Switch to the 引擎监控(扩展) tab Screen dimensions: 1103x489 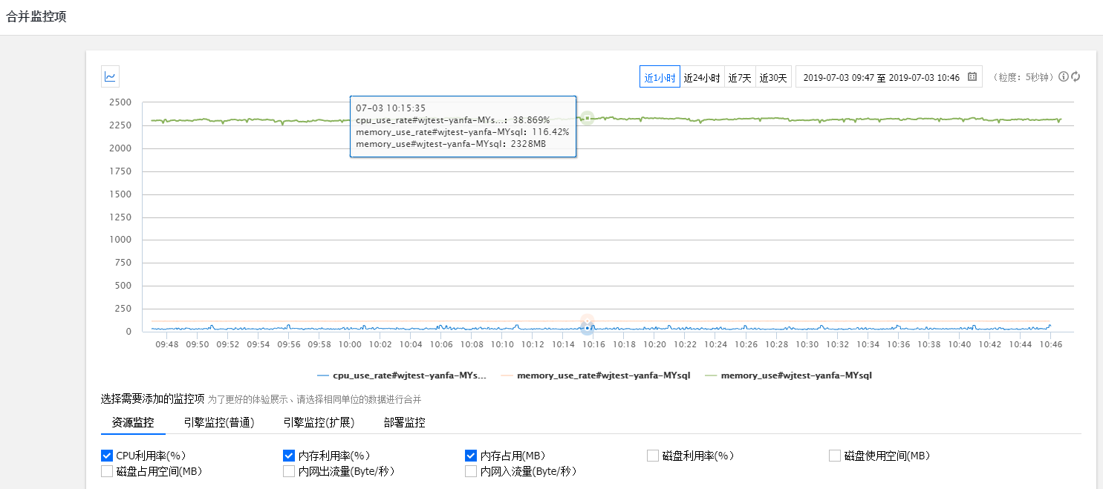click(x=319, y=423)
